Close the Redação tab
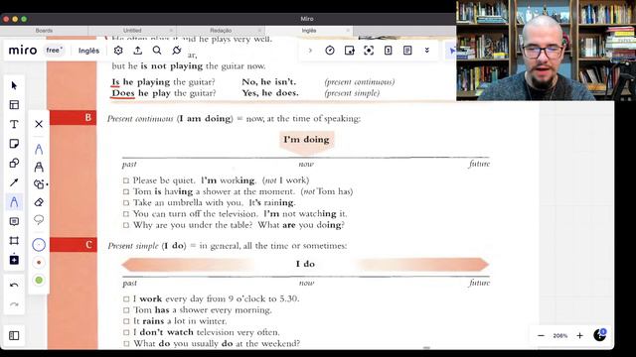636x357 pixels. (259, 31)
